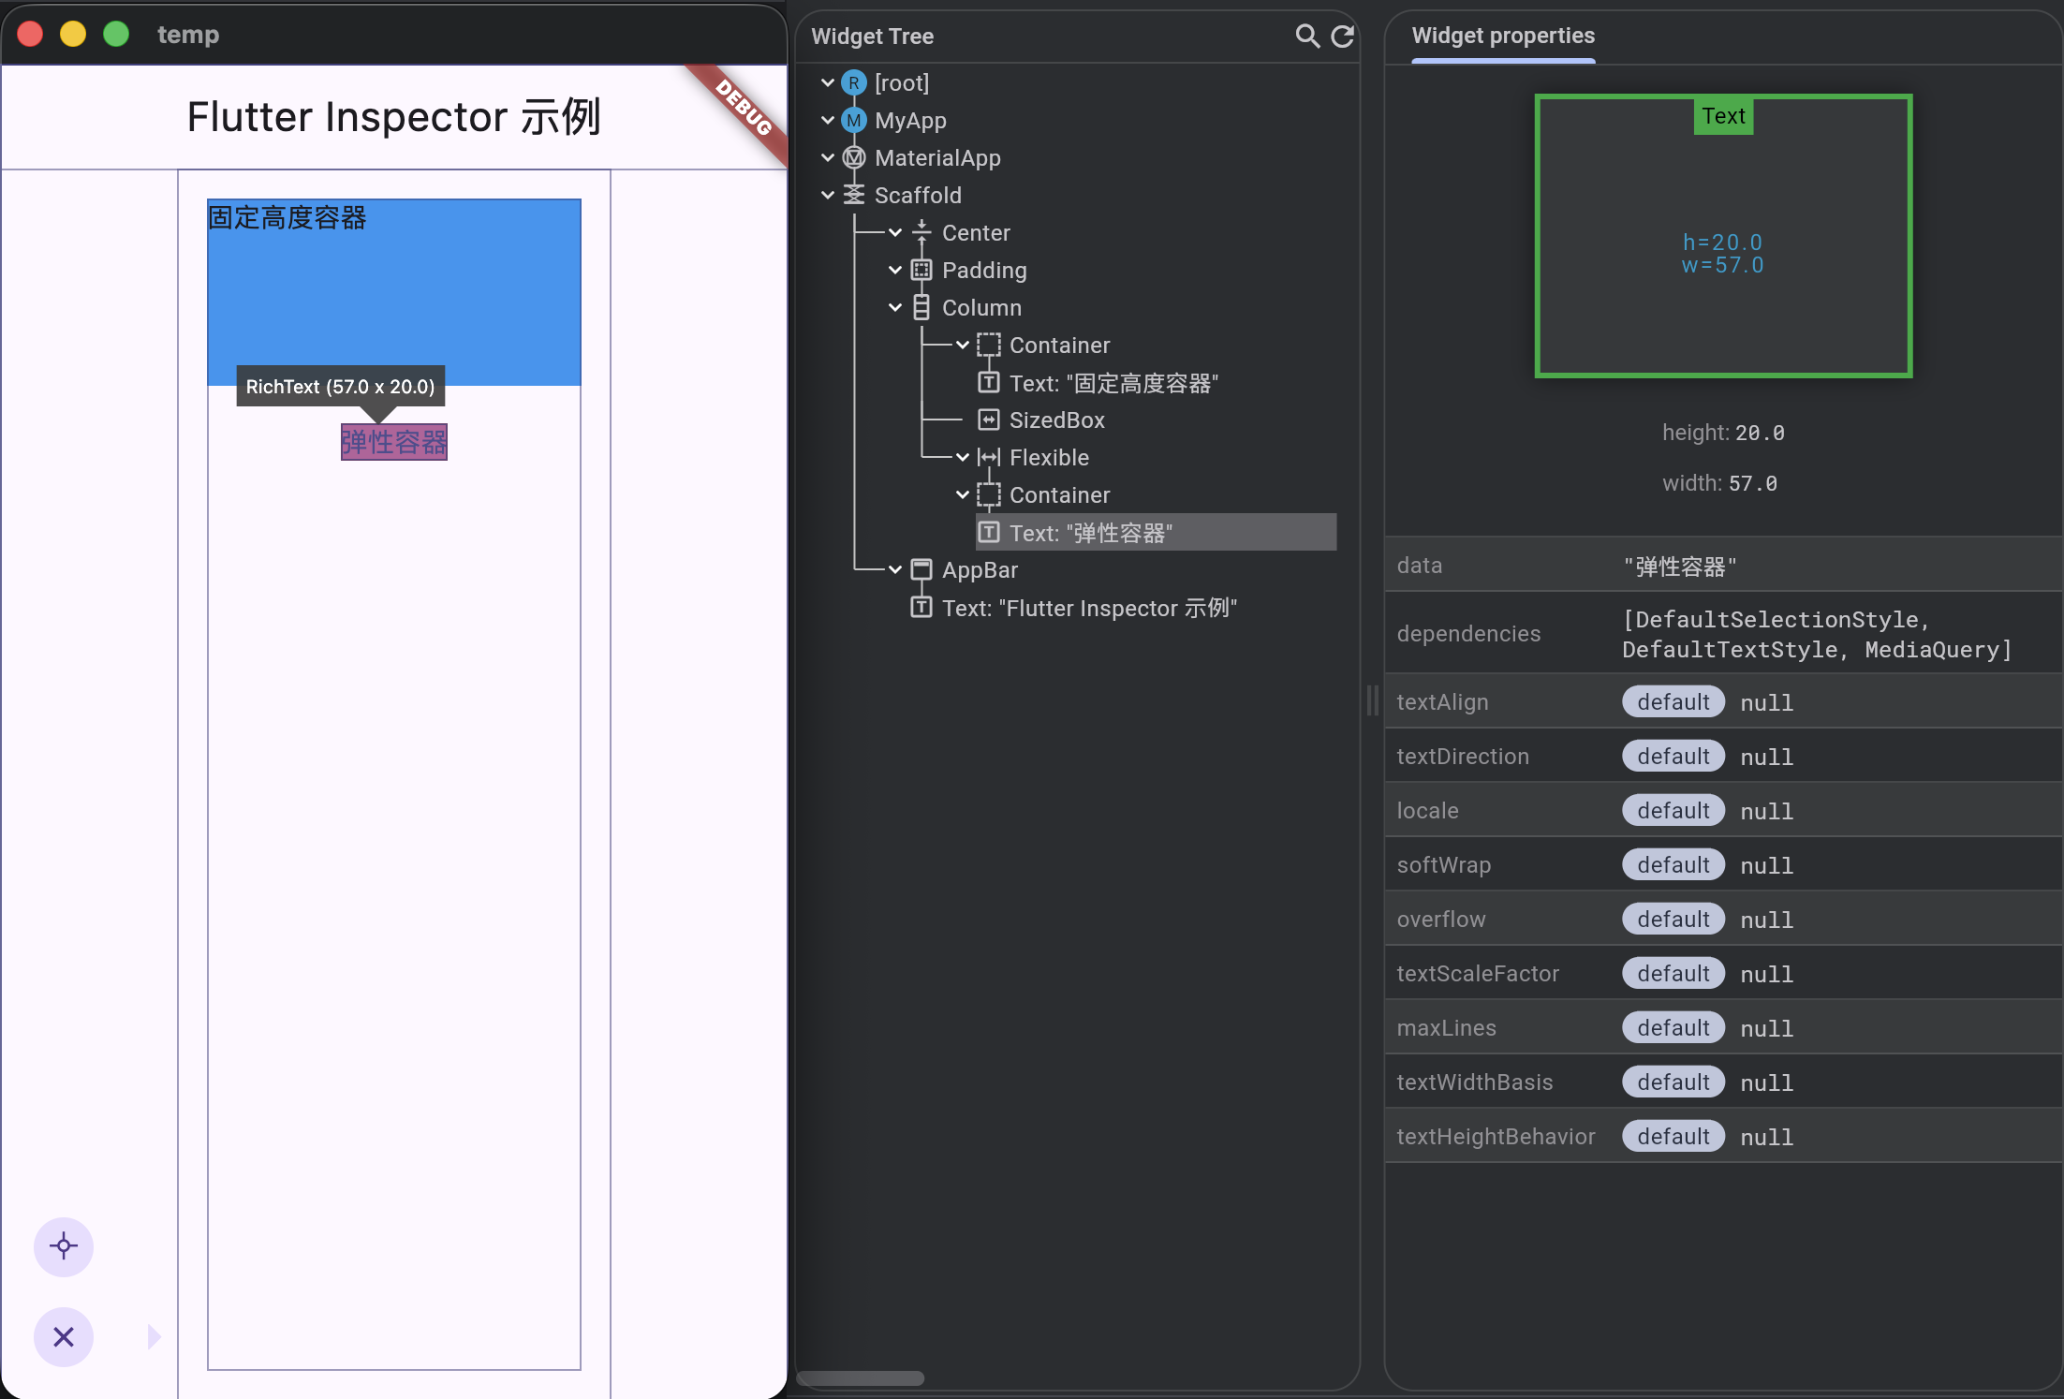2064x1399 pixels.
Task: Collapse the Container under Flexible
Action: pyautogui.click(x=963, y=495)
